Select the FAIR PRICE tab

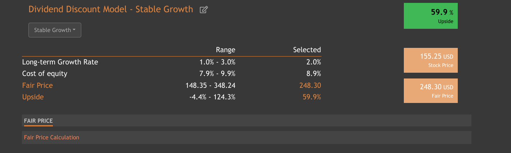click(x=38, y=121)
